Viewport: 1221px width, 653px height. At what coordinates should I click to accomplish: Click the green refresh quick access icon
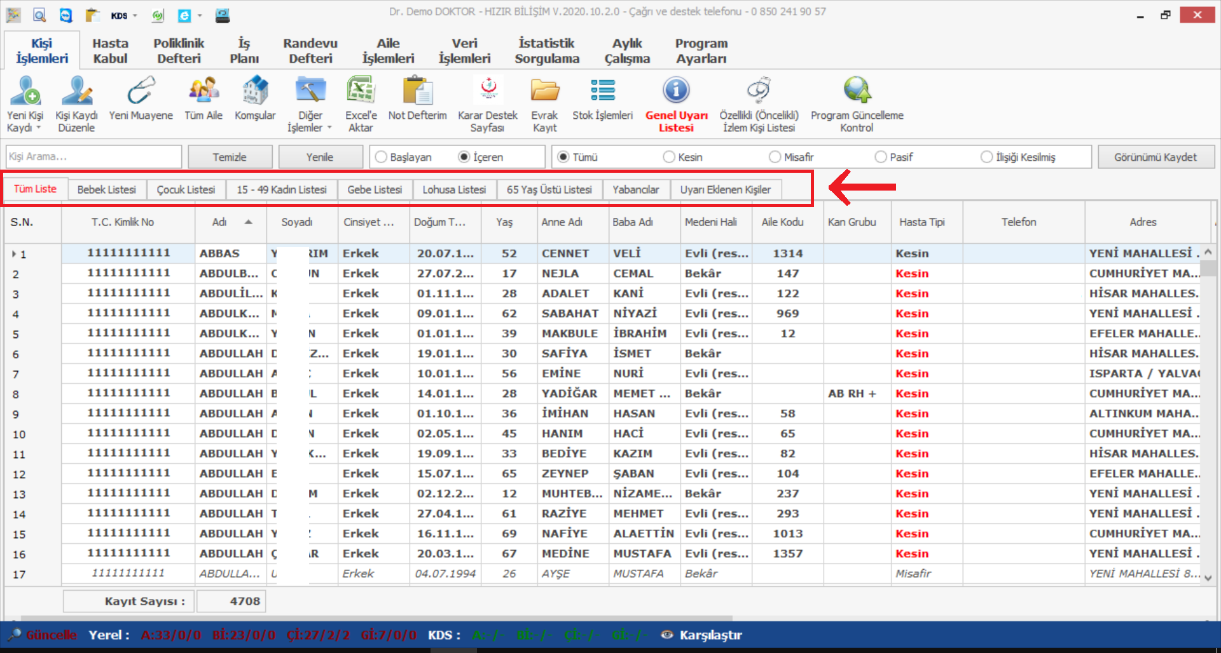158,15
